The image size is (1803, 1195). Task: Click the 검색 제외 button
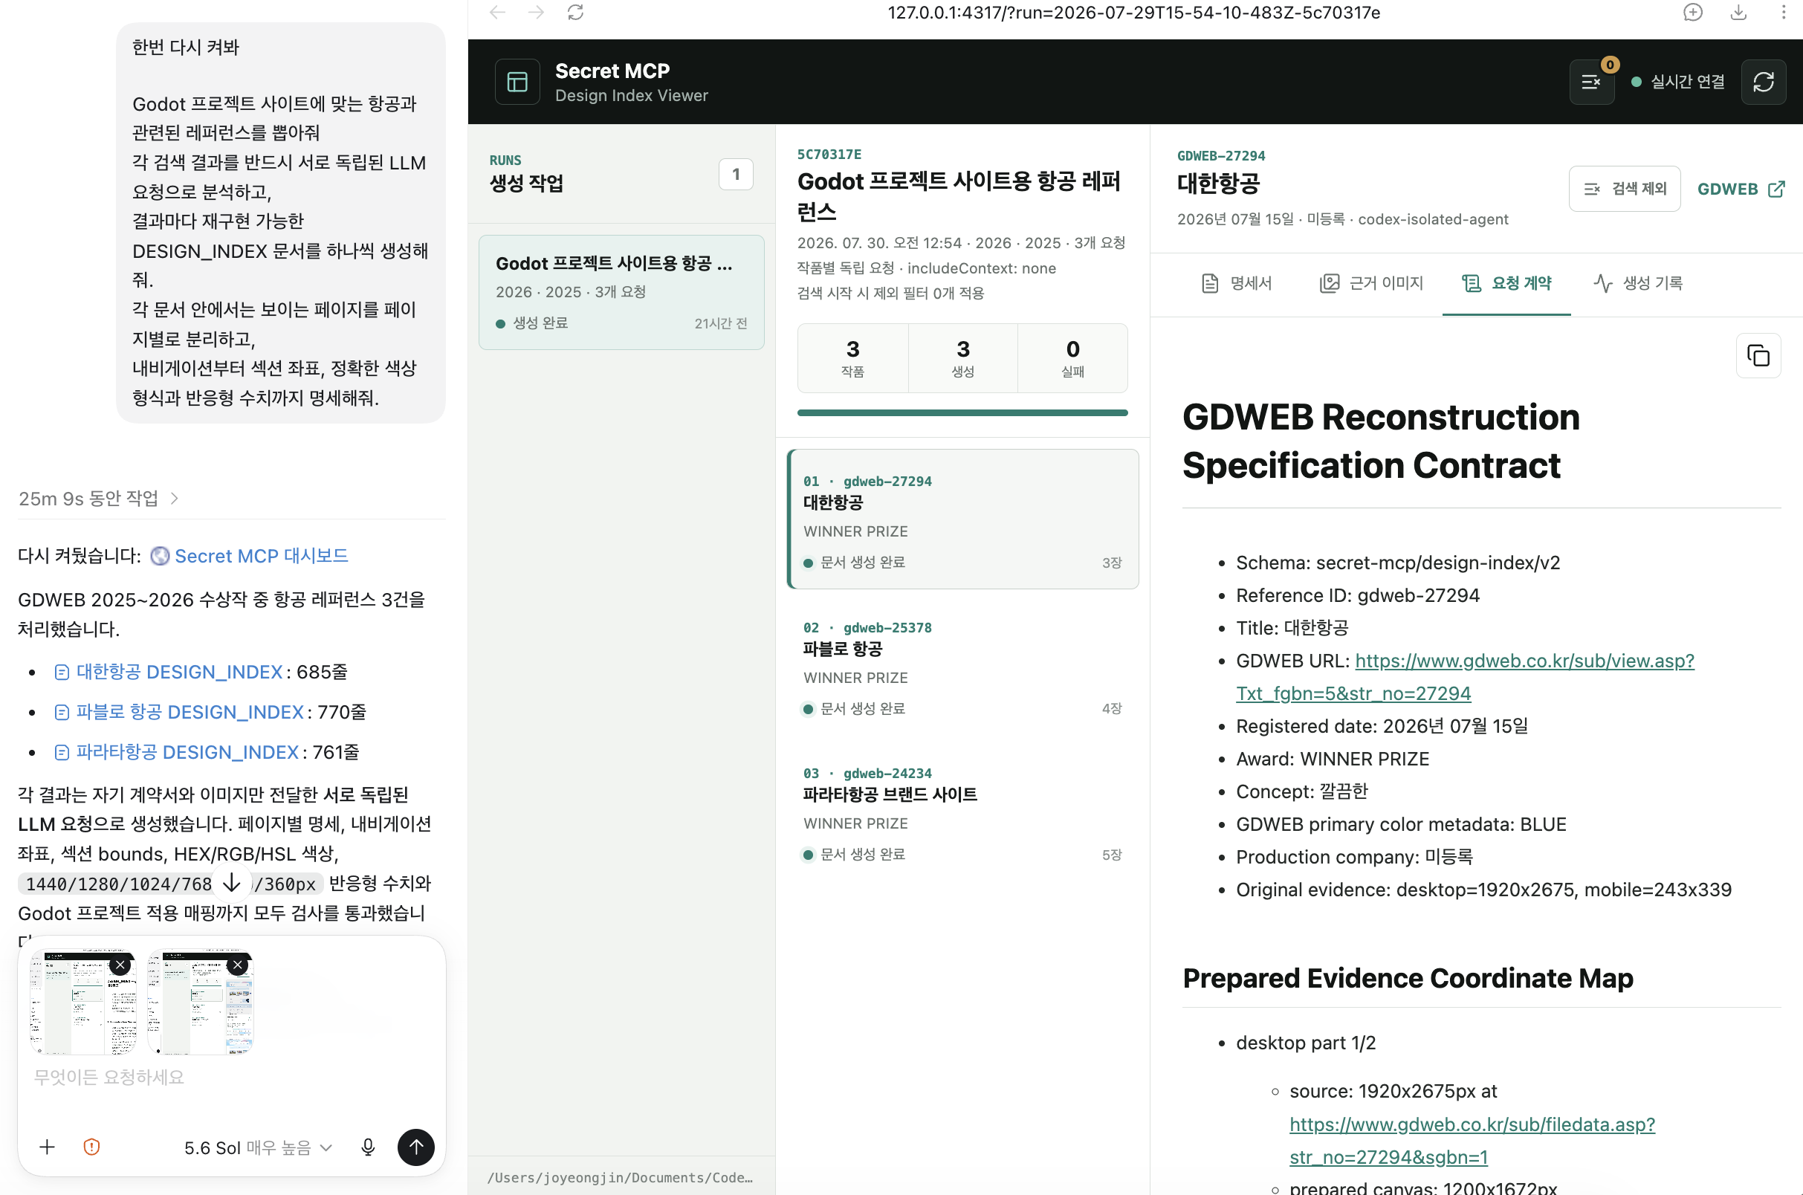tap(1625, 189)
